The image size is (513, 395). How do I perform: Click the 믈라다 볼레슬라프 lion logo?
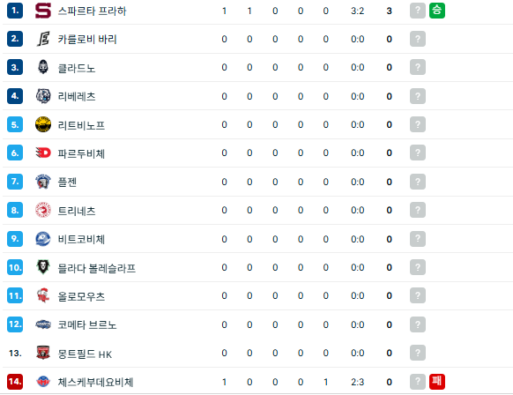coord(43,267)
